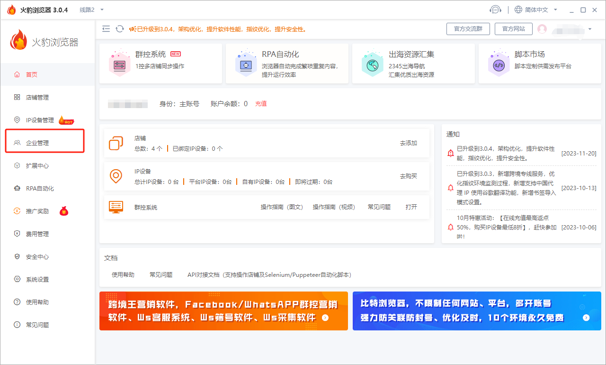Click the refresh icon beside the announcement bar
This screenshot has height=365, width=606.
[119, 28]
